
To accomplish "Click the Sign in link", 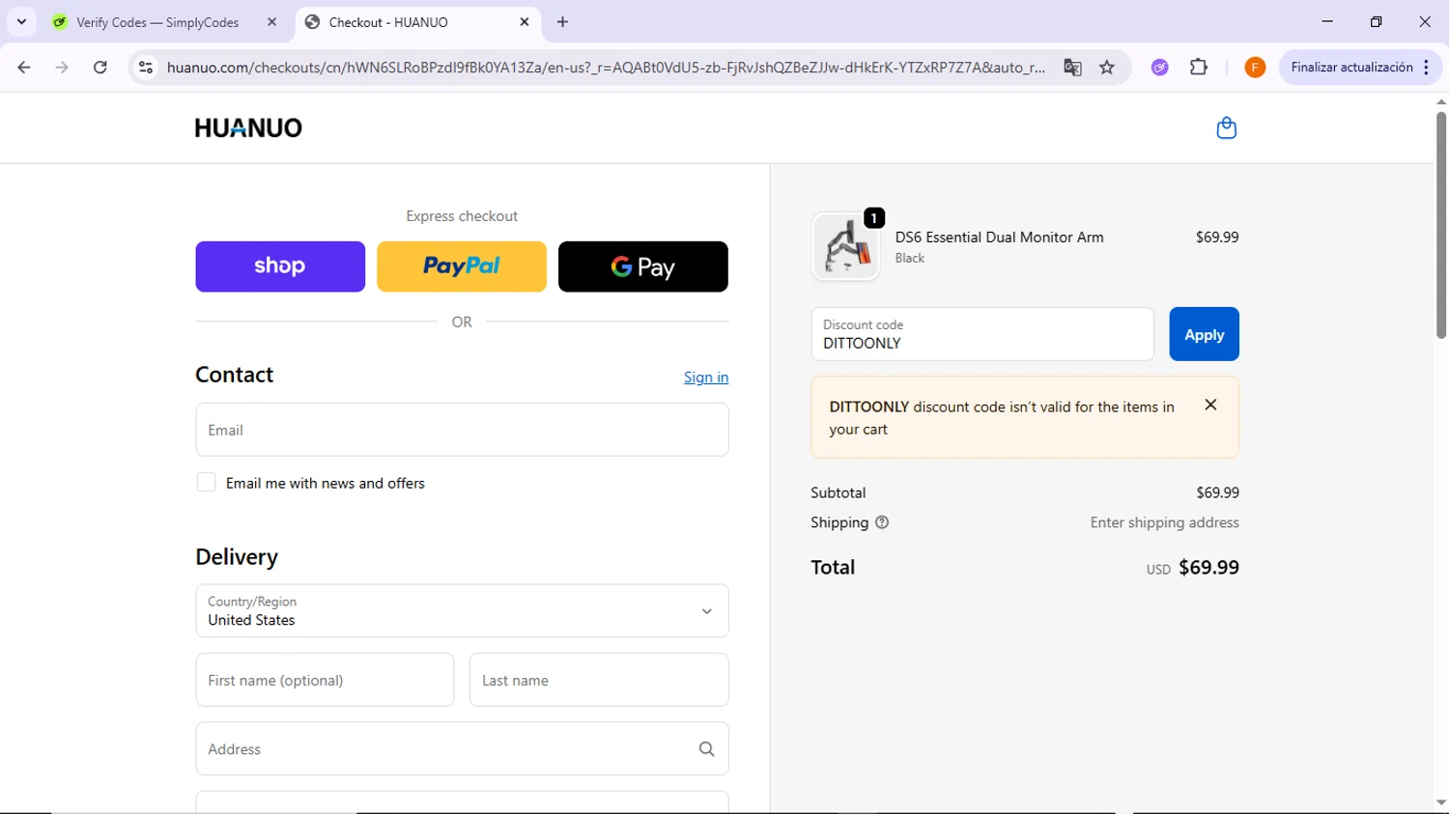I will (706, 378).
